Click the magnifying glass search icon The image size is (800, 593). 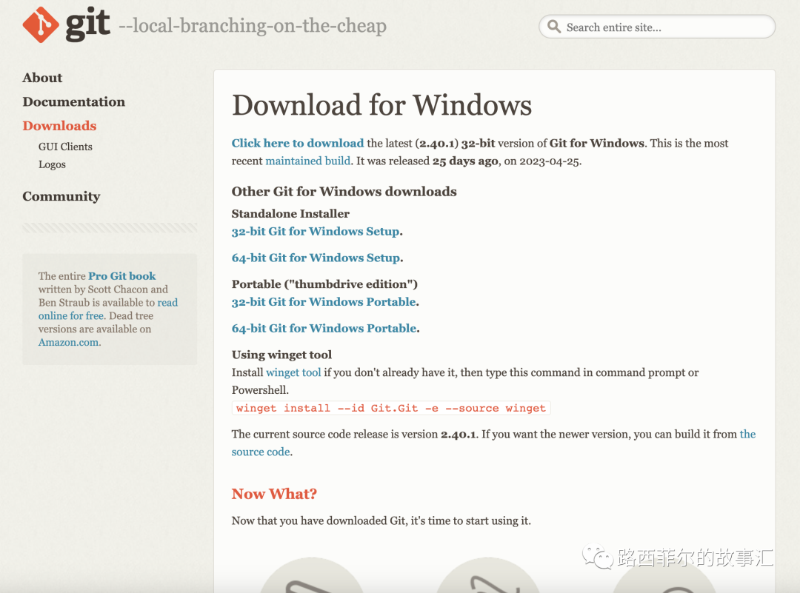coord(554,27)
